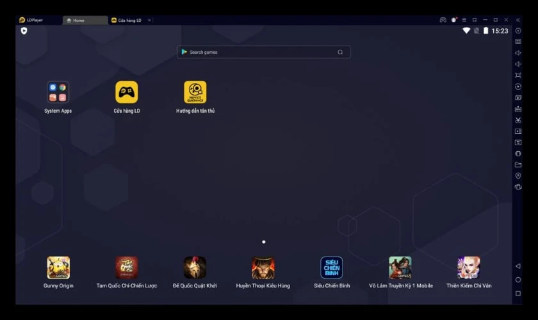Screen dimensions: 538x320
Task: Open Huyền Thoại Kiêu Hùng game
Action: (263, 268)
